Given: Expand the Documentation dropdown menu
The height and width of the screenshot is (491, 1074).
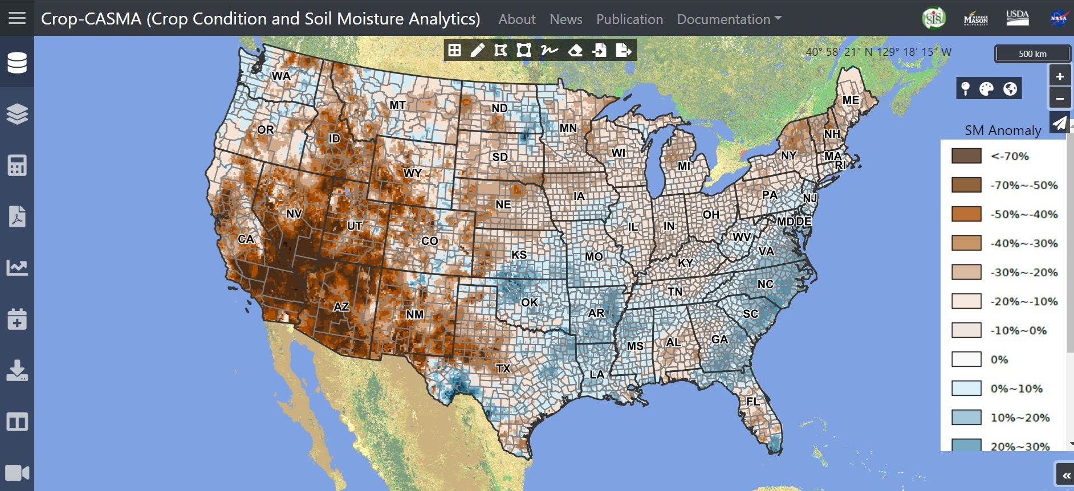Looking at the screenshot, I should tap(729, 19).
